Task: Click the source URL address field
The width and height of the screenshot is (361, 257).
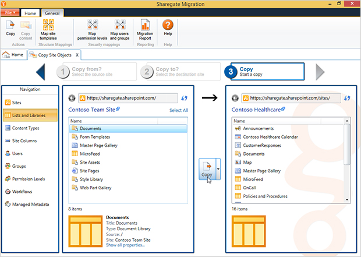Action: tap(128, 98)
